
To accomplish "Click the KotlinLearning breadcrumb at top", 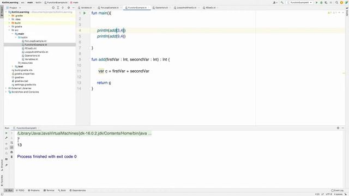I will click(10, 2).
